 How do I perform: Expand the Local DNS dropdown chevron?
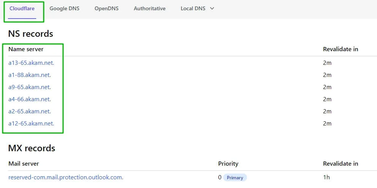(x=212, y=9)
